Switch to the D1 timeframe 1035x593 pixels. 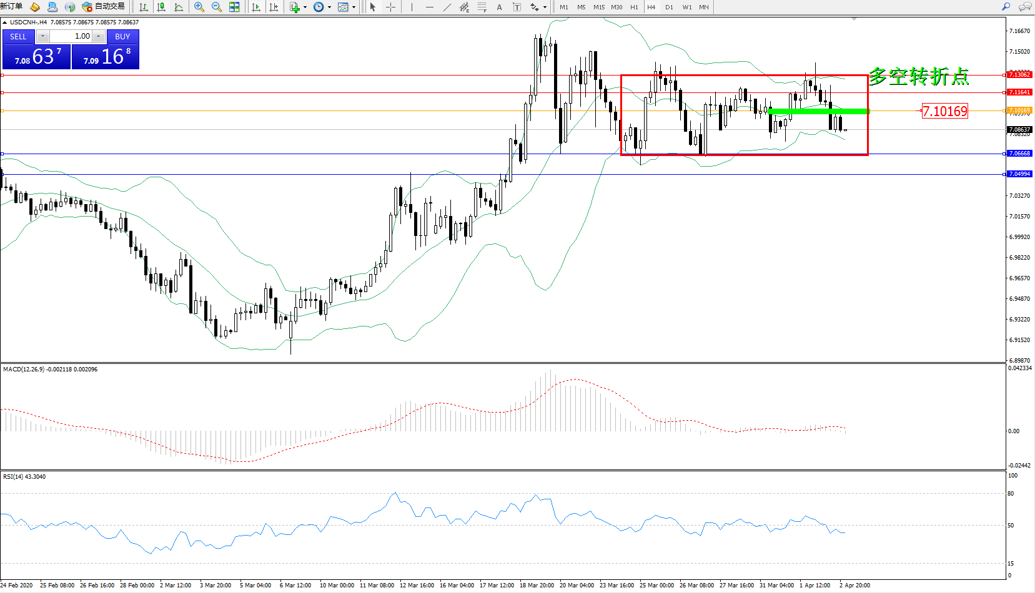pyautogui.click(x=669, y=7)
